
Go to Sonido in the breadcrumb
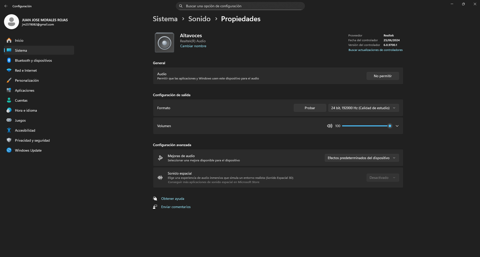[200, 19]
